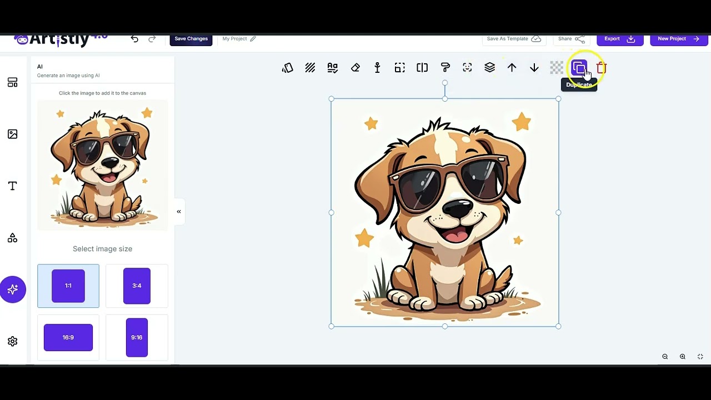This screenshot has height=400, width=711.
Task: Select the 1:1 image size
Action: (x=68, y=286)
